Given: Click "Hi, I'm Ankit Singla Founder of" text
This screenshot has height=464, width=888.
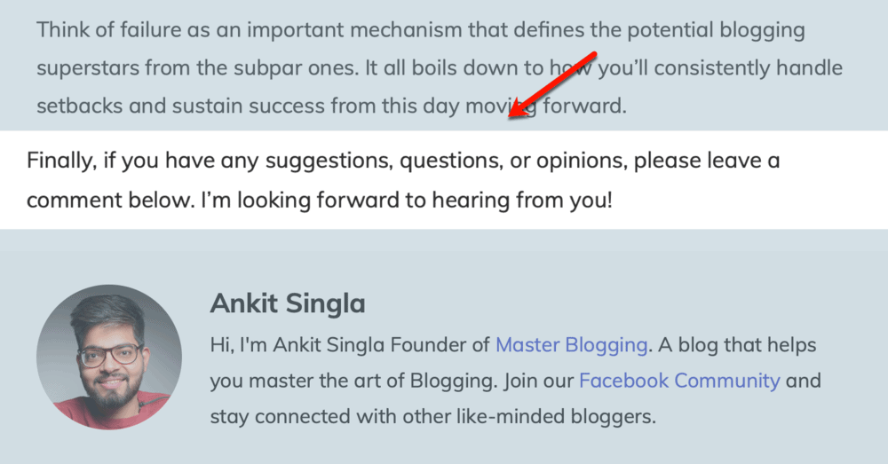Looking at the screenshot, I should [x=350, y=344].
